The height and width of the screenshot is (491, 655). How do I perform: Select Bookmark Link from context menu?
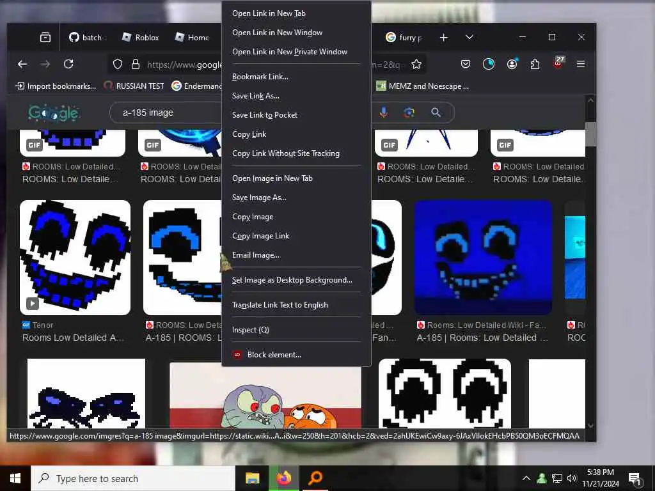(x=296, y=77)
